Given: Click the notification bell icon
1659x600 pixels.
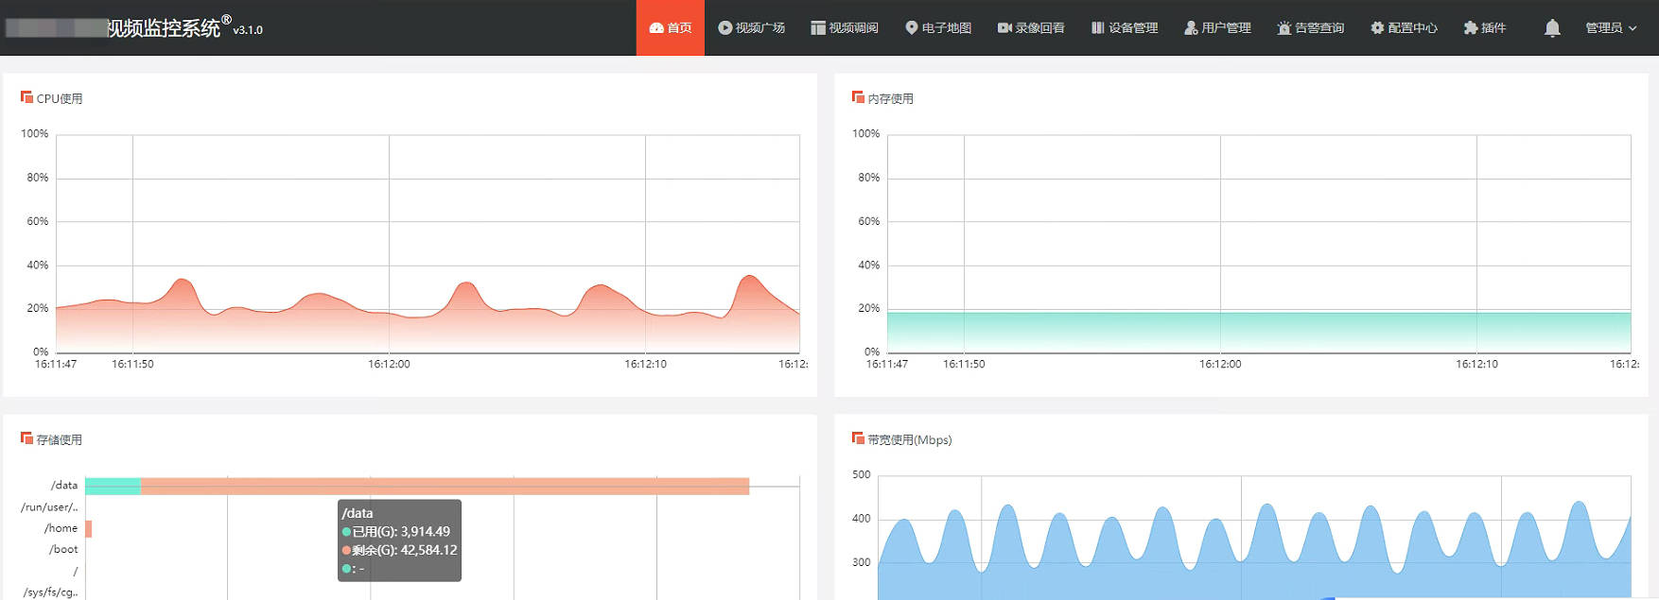Looking at the screenshot, I should click(x=1552, y=28).
